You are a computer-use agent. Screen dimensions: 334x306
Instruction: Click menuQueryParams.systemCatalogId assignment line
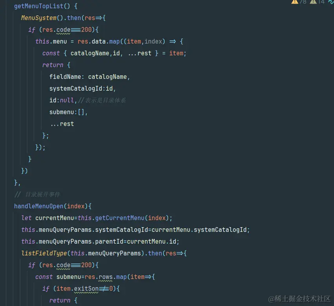(135, 230)
